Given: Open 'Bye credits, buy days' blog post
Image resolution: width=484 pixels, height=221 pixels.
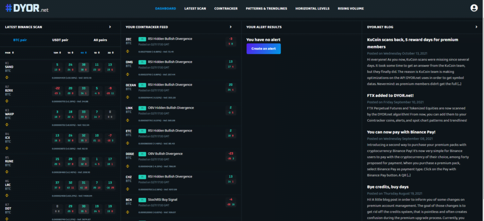Looking at the screenshot, I should pyautogui.click(x=388, y=187).
